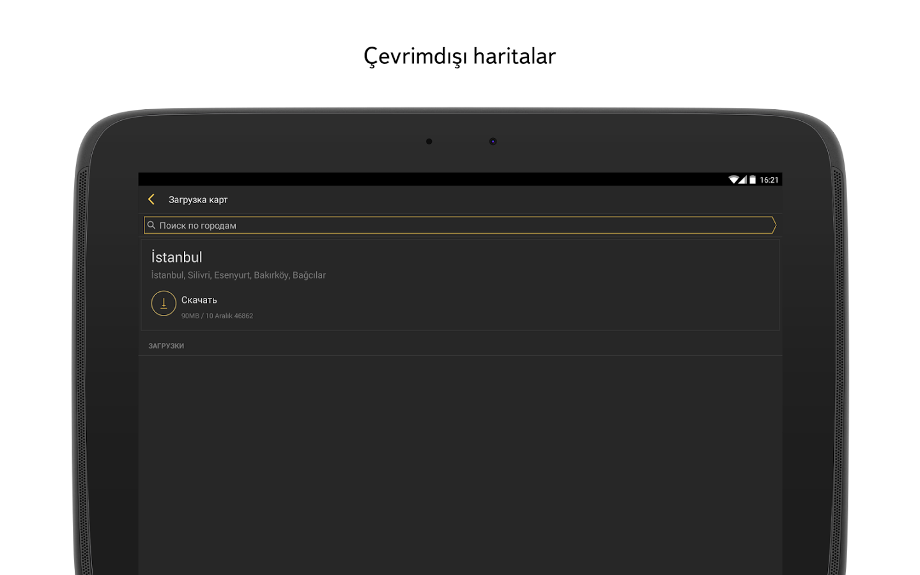Download the İstanbul map via circle icon
Viewport: 920px width, 575px height.
(x=164, y=303)
